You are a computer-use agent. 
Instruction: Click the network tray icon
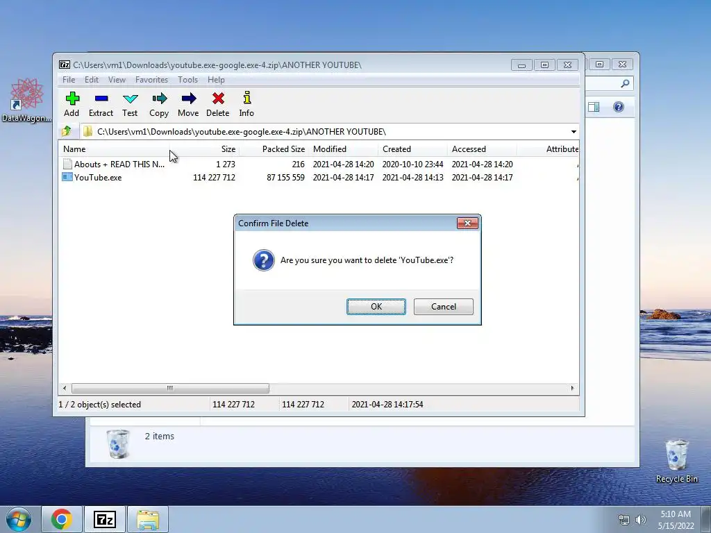(x=624, y=520)
